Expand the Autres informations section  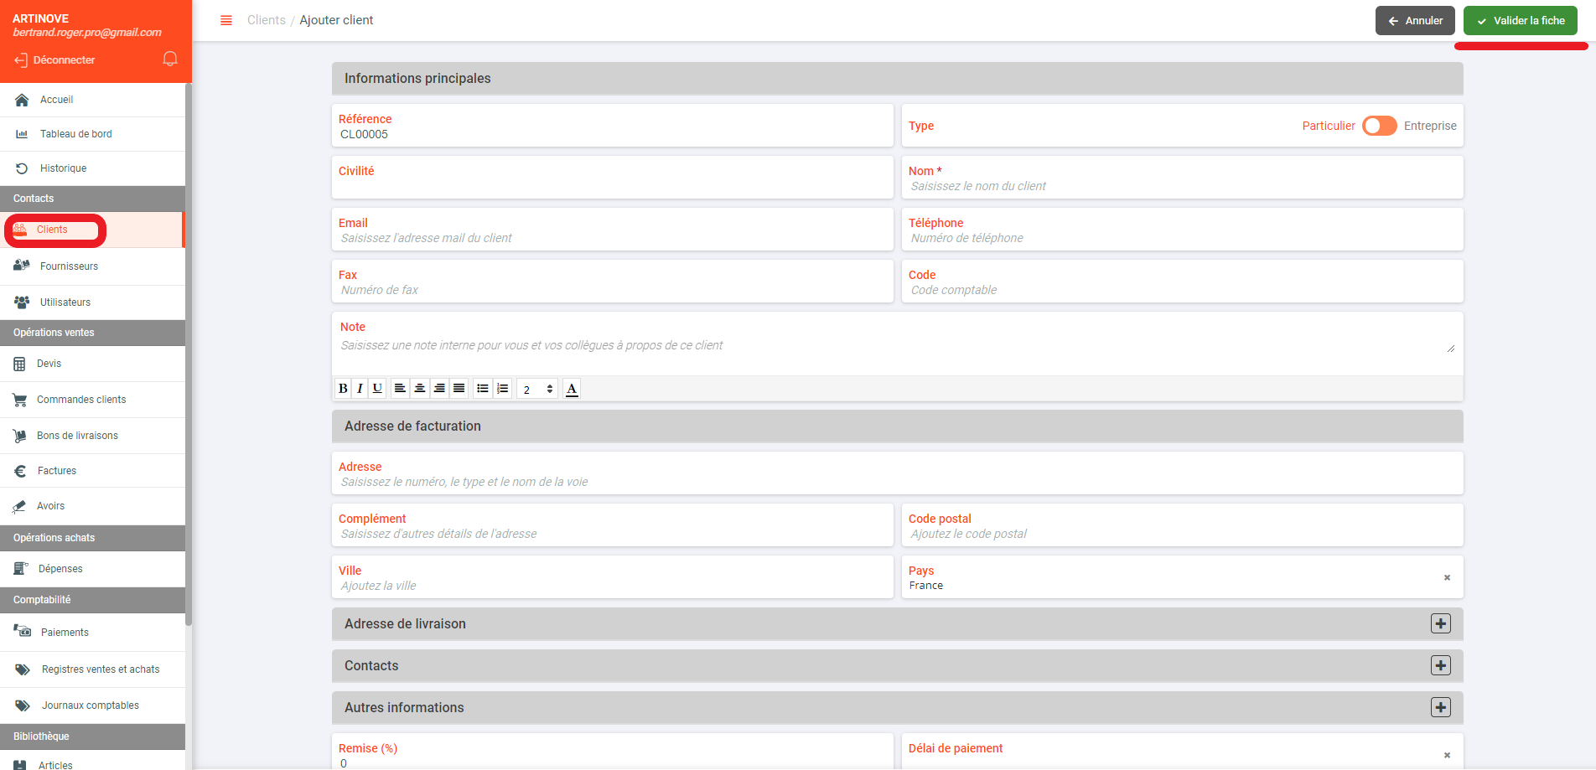tap(1440, 707)
